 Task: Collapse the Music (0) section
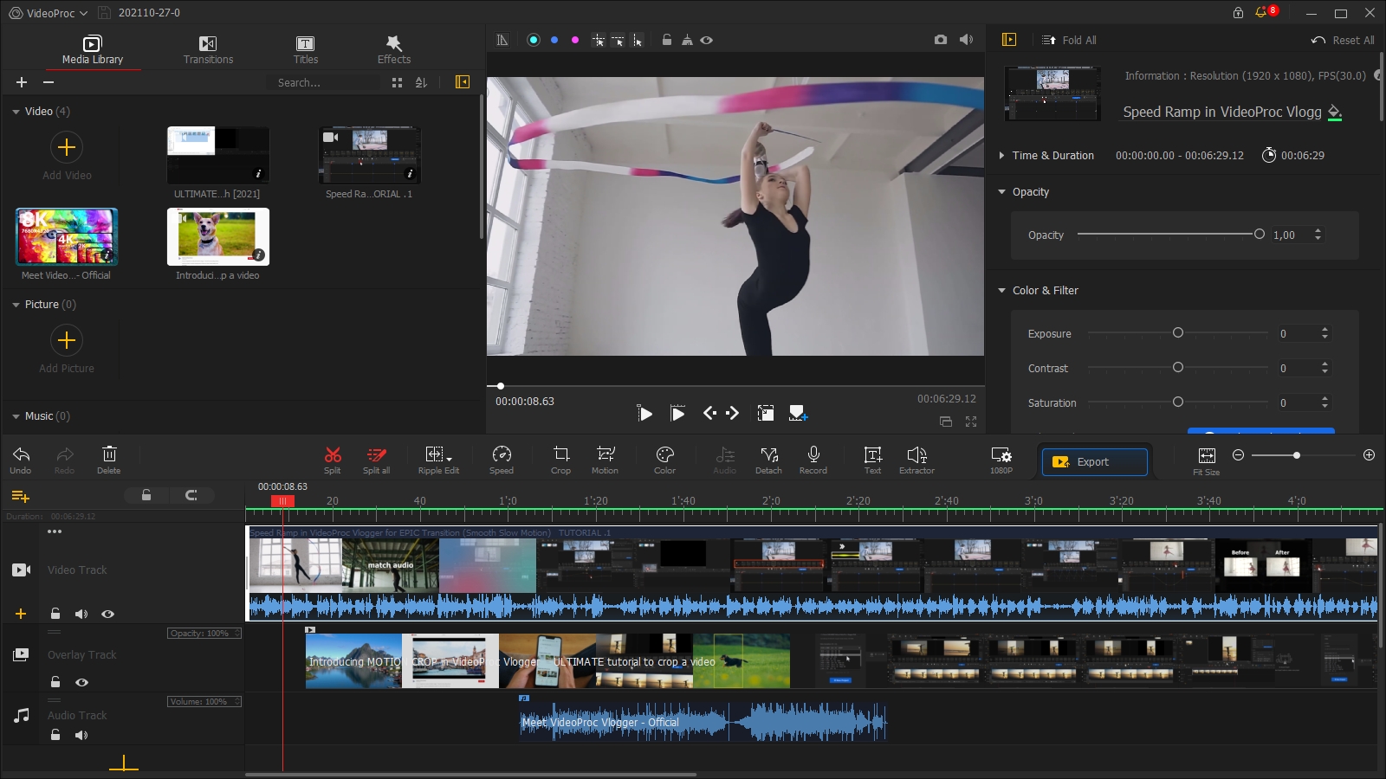[x=16, y=416]
